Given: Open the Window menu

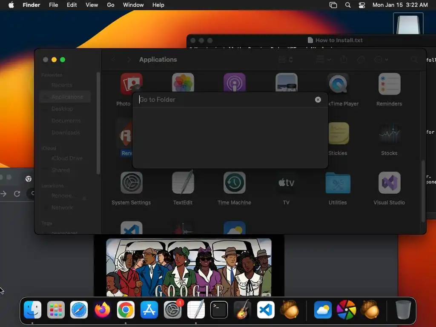Looking at the screenshot, I should (133, 5).
